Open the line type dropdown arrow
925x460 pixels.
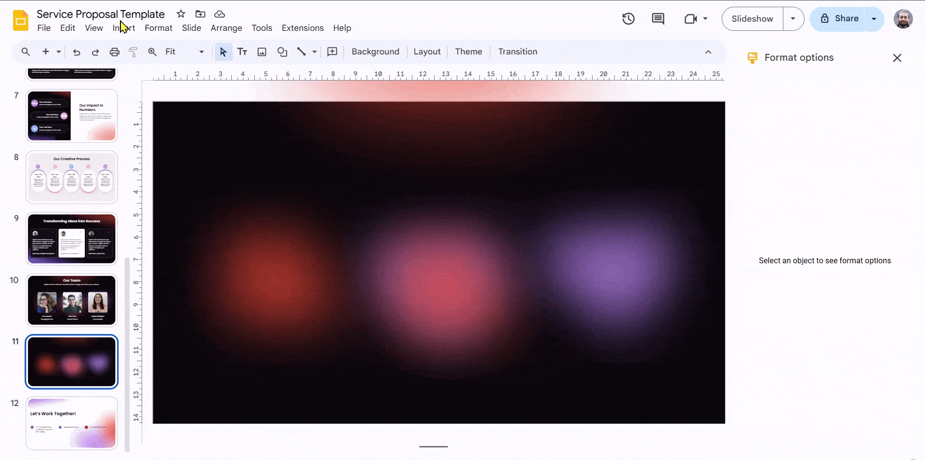click(x=314, y=52)
